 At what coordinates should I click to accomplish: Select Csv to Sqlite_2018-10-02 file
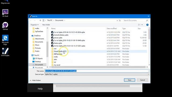coord(68,40)
